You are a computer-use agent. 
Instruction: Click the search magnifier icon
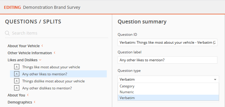[x=7, y=33]
